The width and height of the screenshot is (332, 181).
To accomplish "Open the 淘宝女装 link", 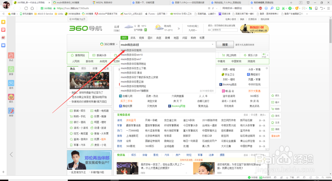I will (152, 101).
